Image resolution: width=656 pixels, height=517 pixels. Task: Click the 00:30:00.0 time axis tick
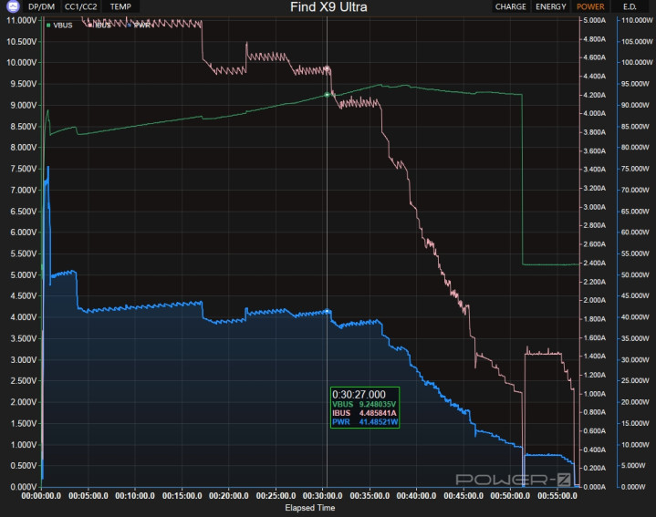click(323, 496)
